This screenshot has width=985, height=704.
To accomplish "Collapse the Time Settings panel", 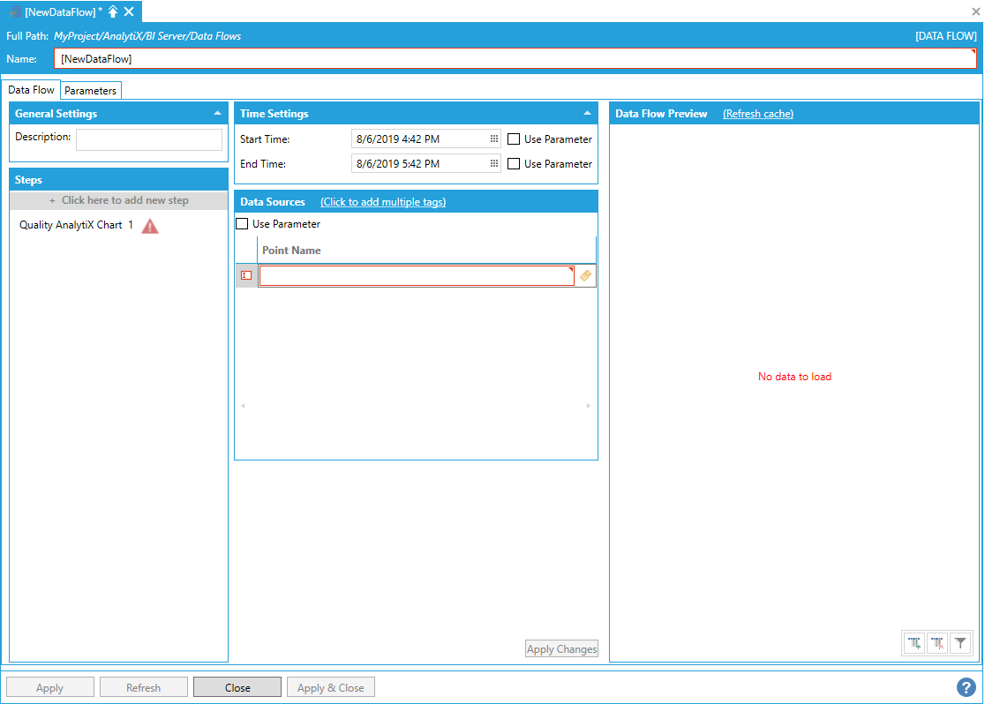I will (x=587, y=114).
